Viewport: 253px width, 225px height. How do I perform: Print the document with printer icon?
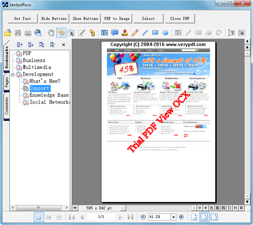pos(28,33)
